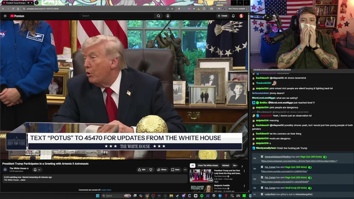Open The White House channel name link
Image resolution: width=354 pixels, height=199 pixels.
point(18,168)
